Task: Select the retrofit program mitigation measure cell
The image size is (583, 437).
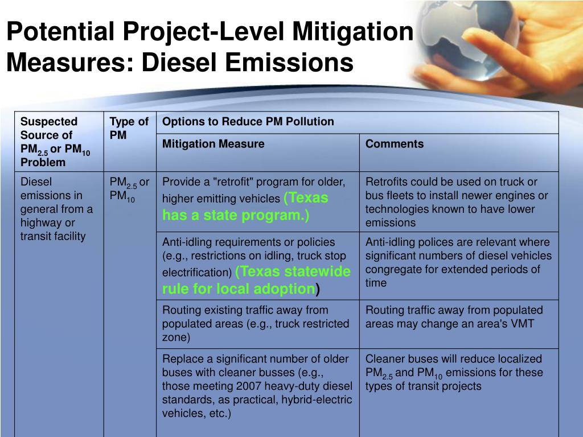Action: point(258,202)
